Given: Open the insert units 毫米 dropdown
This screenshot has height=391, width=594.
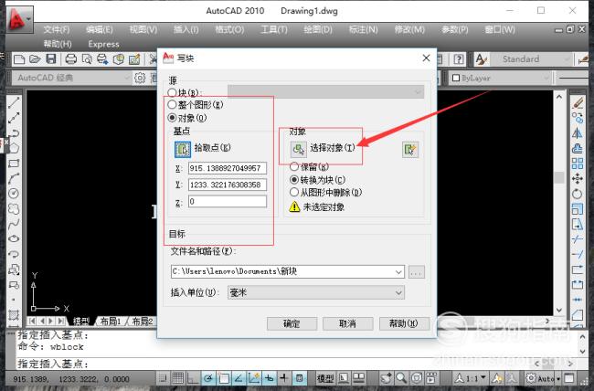Looking at the screenshot, I should pos(398,292).
